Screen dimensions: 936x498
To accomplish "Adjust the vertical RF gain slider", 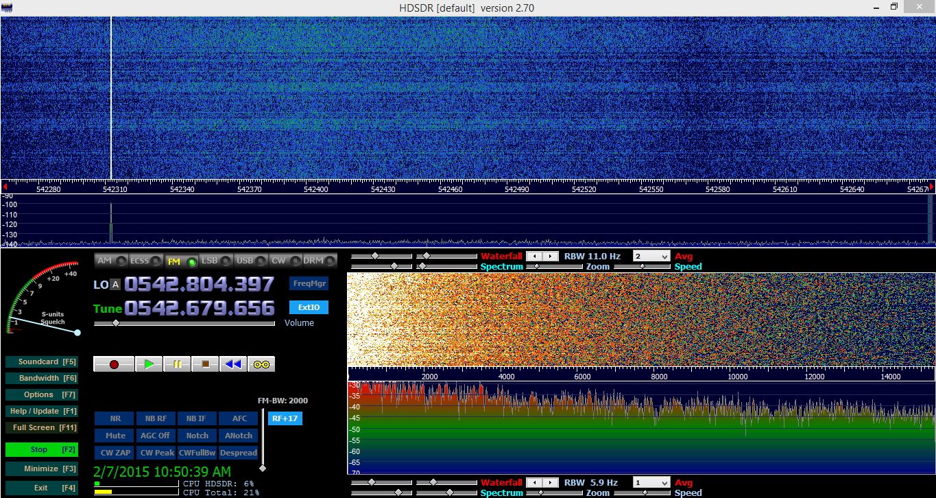I will 262,439.
